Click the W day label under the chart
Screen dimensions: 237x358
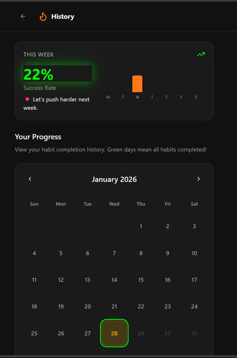137,97
